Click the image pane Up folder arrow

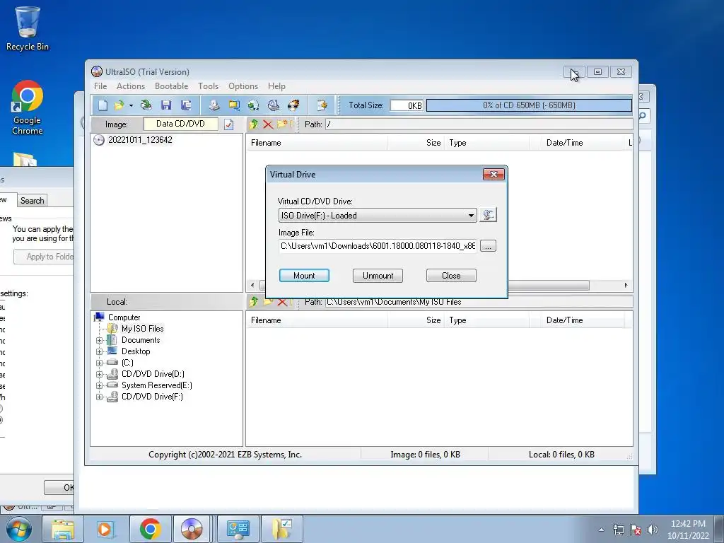pyautogui.click(x=254, y=124)
